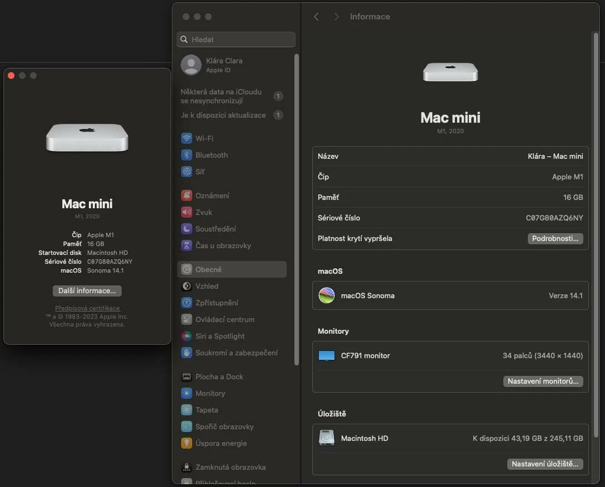605x487 pixels.
Task: Select Soukromí a zabezpečení label
Action: 237,353
